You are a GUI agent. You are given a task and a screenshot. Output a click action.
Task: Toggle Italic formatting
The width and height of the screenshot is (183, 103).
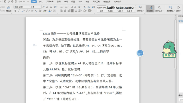tap(19, 11)
